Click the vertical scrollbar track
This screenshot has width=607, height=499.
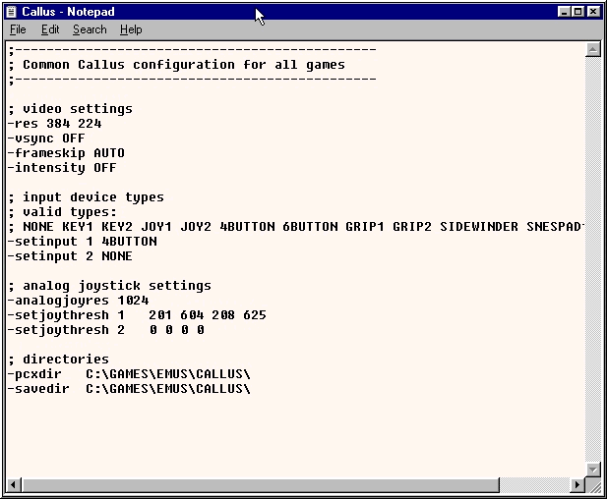click(x=593, y=259)
